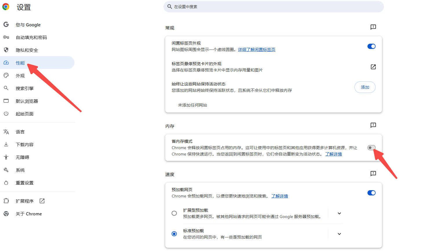Click the key icon for 自动填充和密码
Viewport: 424px width, 251px height.
coord(6,37)
